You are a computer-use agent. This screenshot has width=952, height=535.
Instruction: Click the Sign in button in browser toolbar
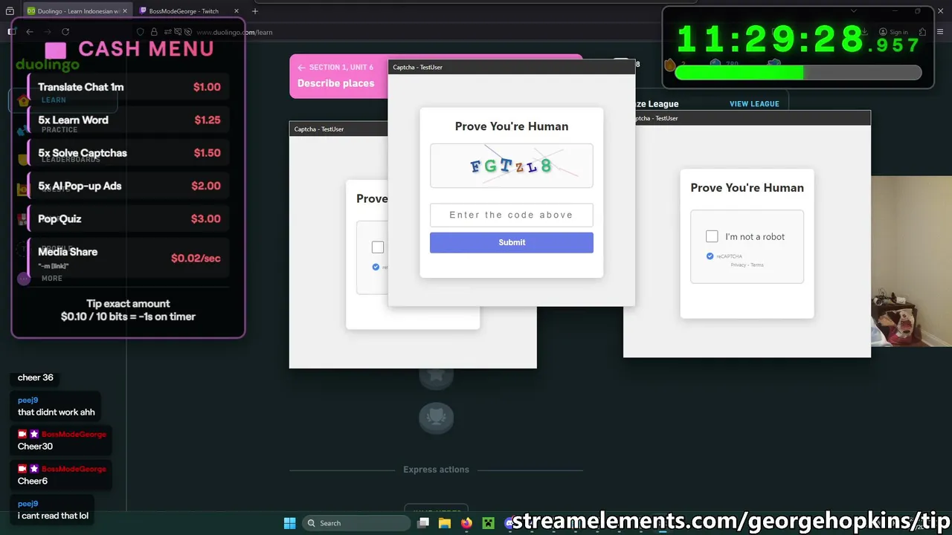click(893, 32)
